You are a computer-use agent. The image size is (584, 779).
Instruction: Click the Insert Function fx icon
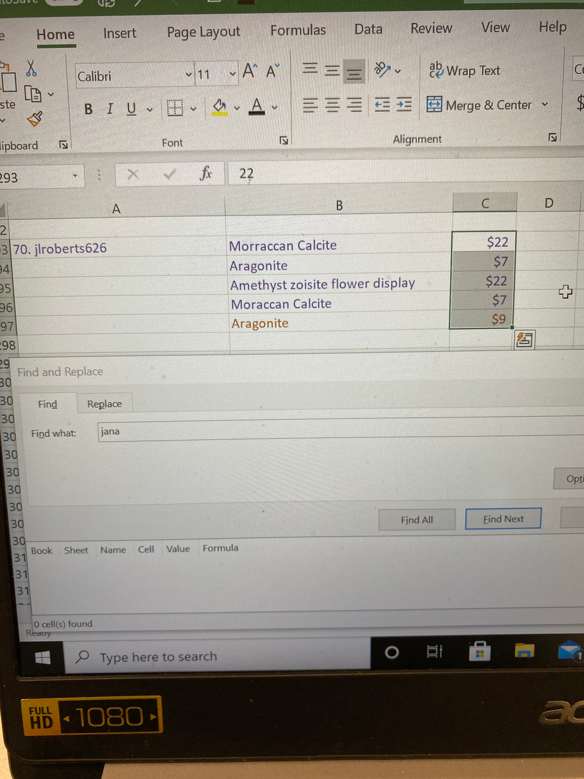[206, 174]
